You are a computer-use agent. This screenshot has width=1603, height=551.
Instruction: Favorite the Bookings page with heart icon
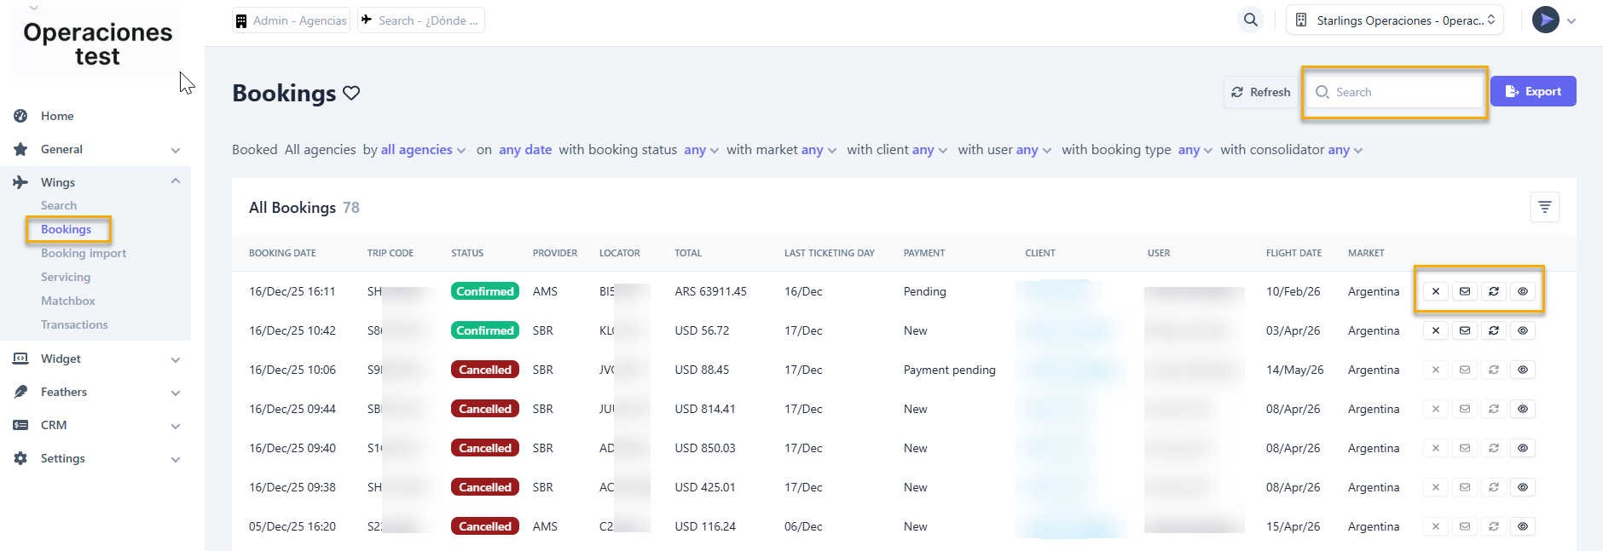(x=351, y=93)
